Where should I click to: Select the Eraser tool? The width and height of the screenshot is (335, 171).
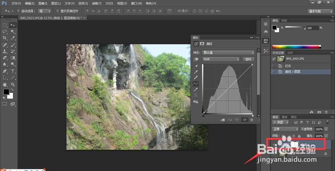point(5,58)
